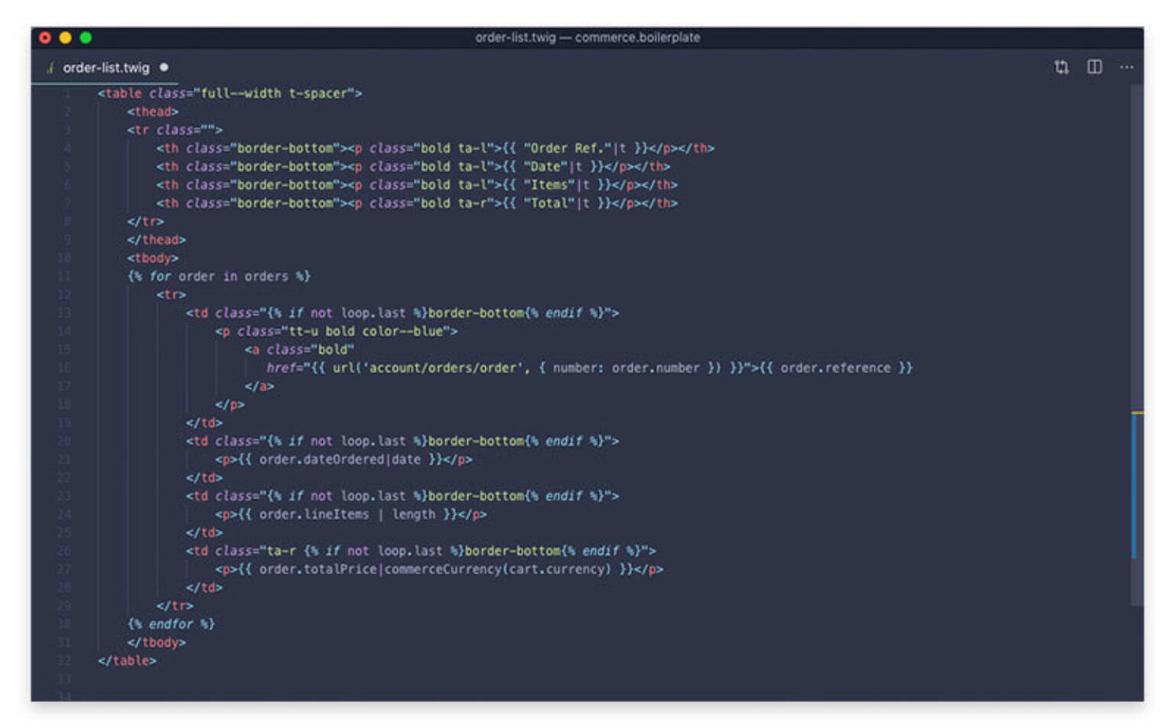Click the editor's vertical scrollbar
The image size is (1175, 728).
point(1137,344)
